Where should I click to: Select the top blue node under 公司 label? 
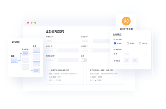(x=37, y=50)
